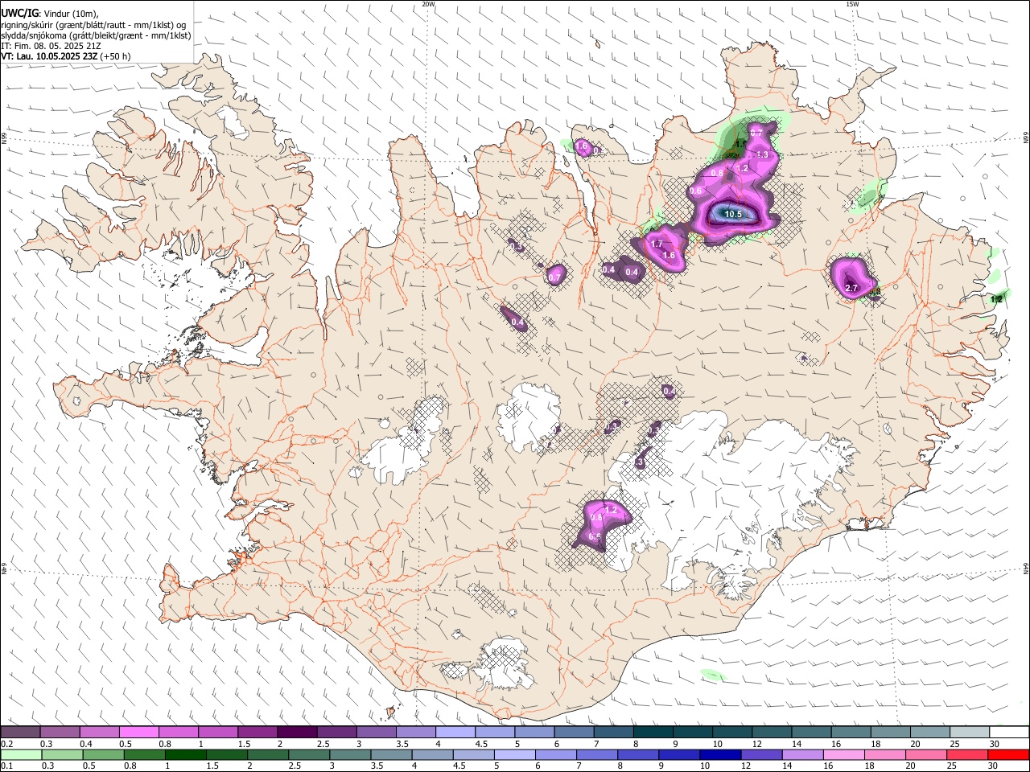Select the medium green 0.8–1 rain scale swatch
The width and height of the screenshot is (1030, 772).
coord(144,754)
